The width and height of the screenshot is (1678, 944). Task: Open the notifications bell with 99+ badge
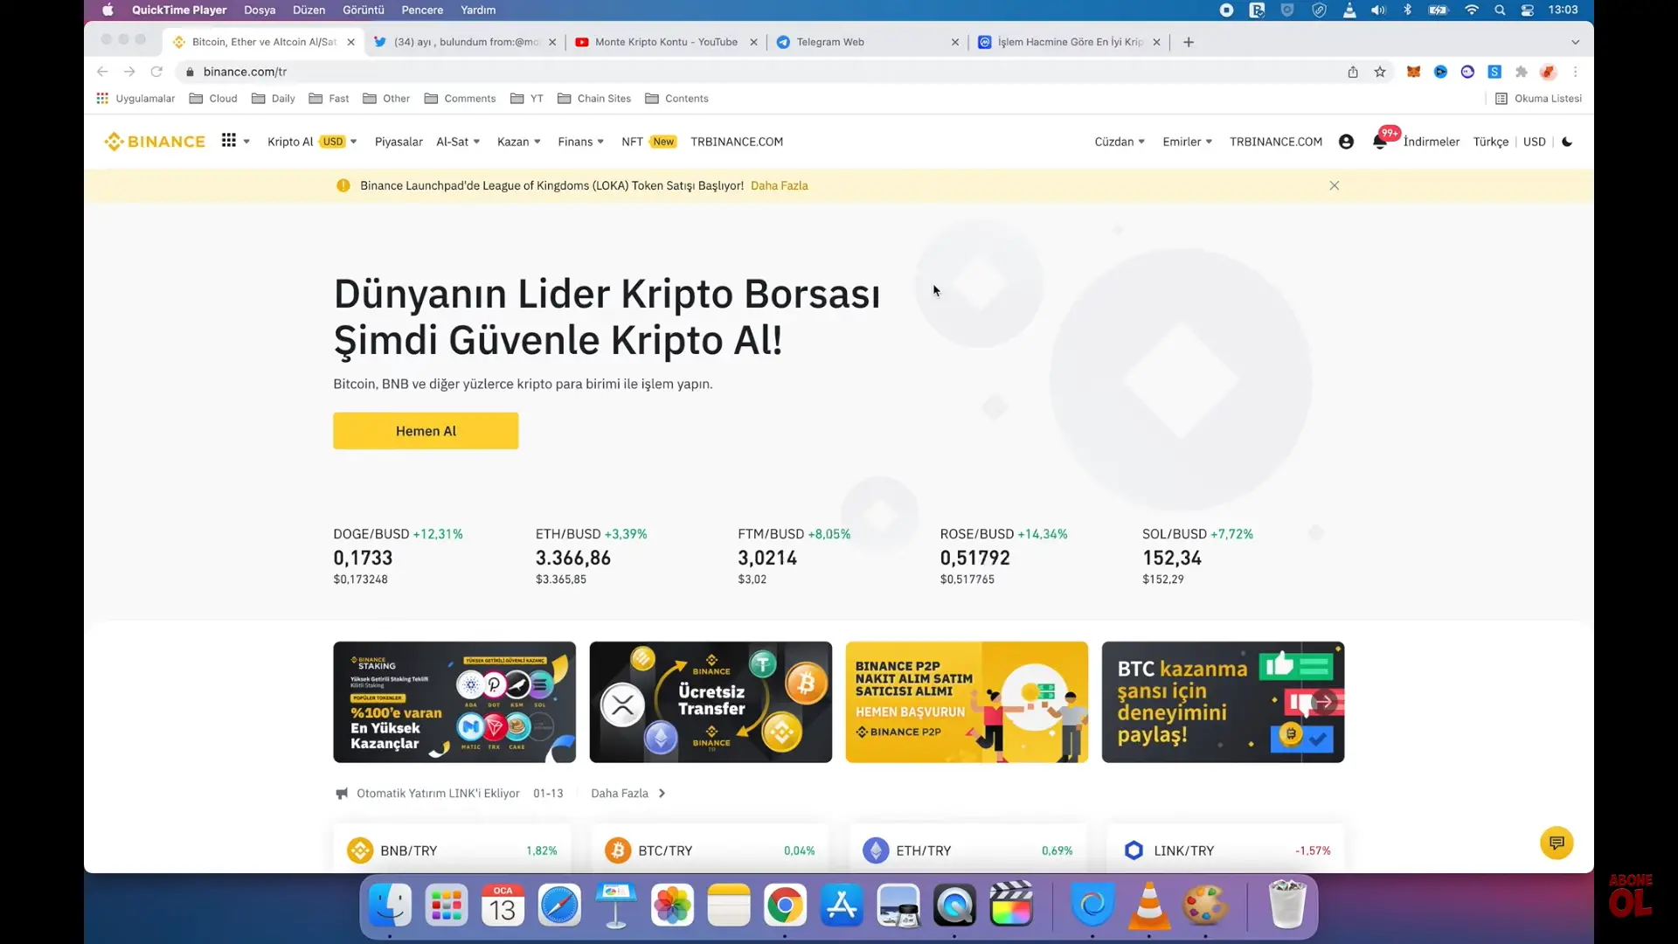(1380, 142)
